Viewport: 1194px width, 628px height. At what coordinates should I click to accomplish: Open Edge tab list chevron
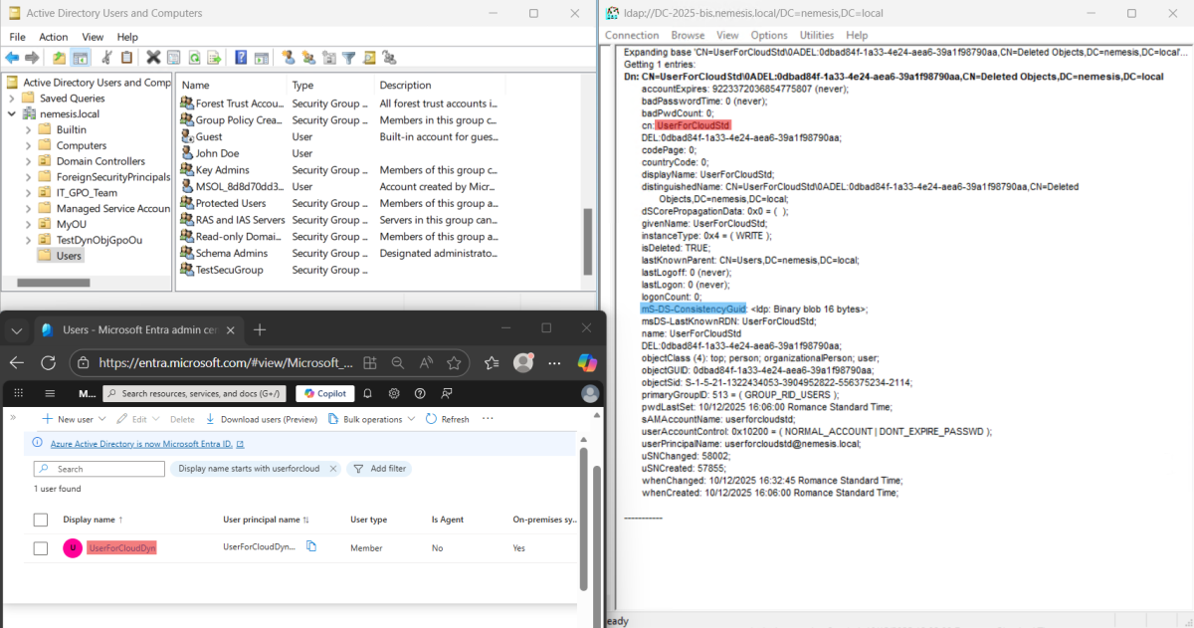[17, 329]
